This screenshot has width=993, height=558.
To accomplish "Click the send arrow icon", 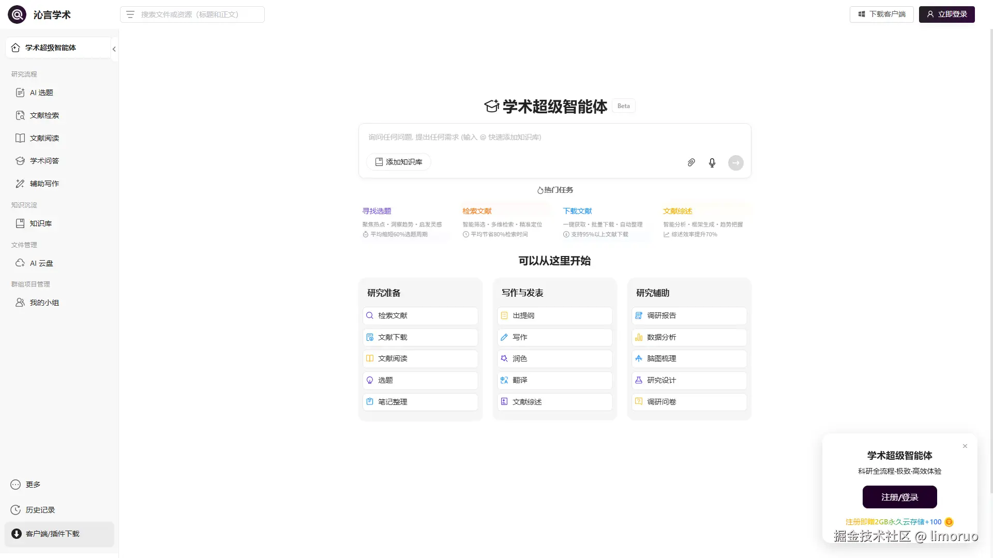I will (x=735, y=162).
